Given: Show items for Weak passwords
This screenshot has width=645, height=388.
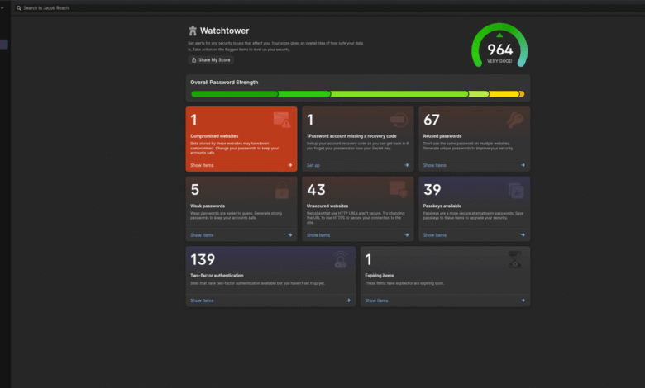Looking at the screenshot, I should tap(202, 235).
